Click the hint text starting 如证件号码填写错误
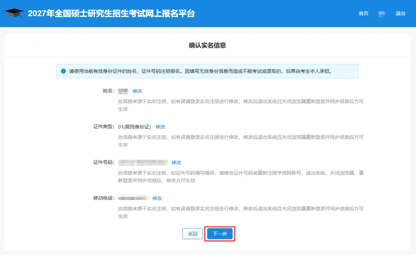The image size is (416, 255). click(x=241, y=177)
